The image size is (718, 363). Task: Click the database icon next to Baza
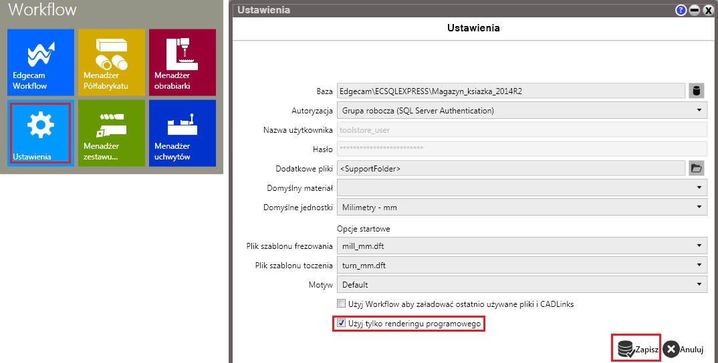pyautogui.click(x=696, y=91)
